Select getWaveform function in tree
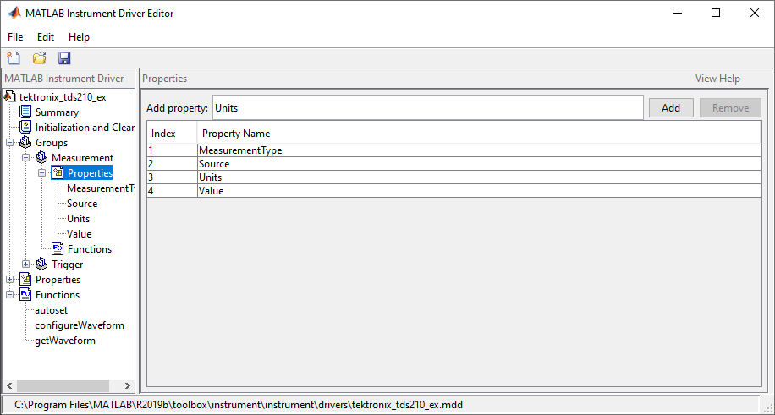The width and height of the screenshot is (775, 415). point(64,341)
